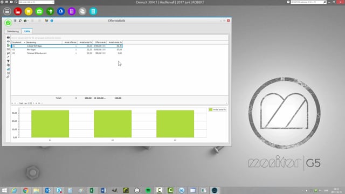
Task: Open the hamburger main menu
Action: coord(7,11)
